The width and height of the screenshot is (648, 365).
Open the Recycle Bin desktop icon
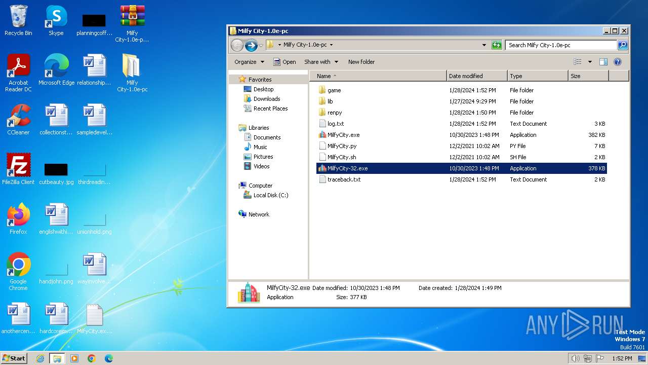(x=18, y=20)
